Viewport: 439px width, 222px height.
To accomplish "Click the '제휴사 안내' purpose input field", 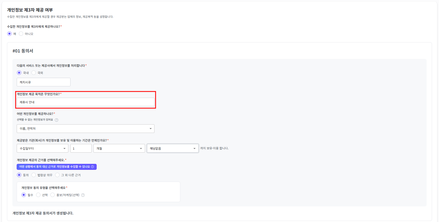I will pyautogui.click(x=86, y=102).
